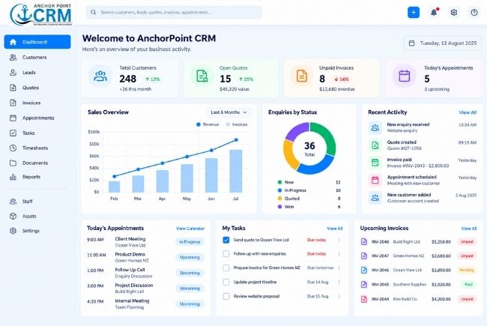The width and height of the screenshot is (487, 326).
Task: Open options for Send quote task
Action: click(339, 240)
